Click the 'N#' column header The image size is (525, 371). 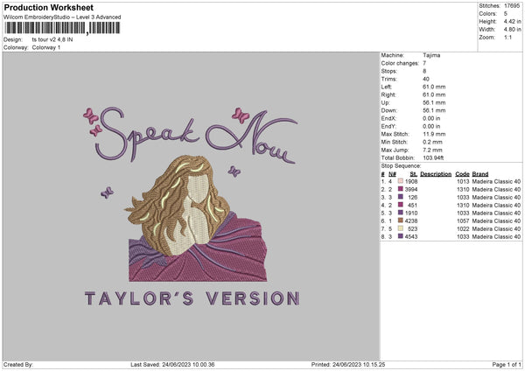pos(392,174)
